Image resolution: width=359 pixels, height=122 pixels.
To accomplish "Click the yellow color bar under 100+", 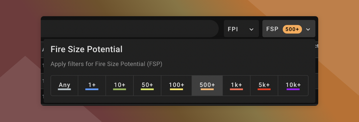I will coord(177,89).
